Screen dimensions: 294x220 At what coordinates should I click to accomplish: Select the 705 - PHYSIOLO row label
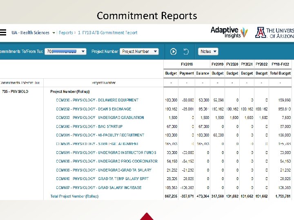click(x=15, y=92)
